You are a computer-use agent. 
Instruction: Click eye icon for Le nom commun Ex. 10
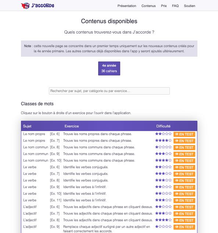176,160
